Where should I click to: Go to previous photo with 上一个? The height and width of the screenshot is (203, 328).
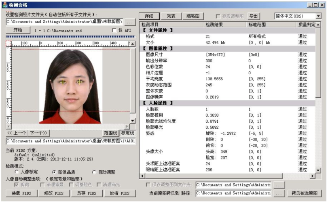(17, 133)
